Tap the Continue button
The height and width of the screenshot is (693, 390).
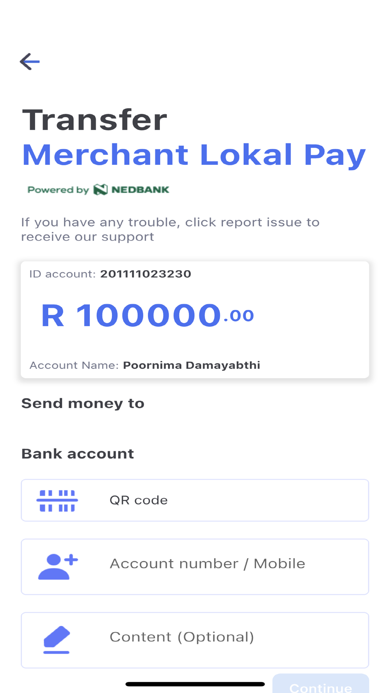coord(321,684)
